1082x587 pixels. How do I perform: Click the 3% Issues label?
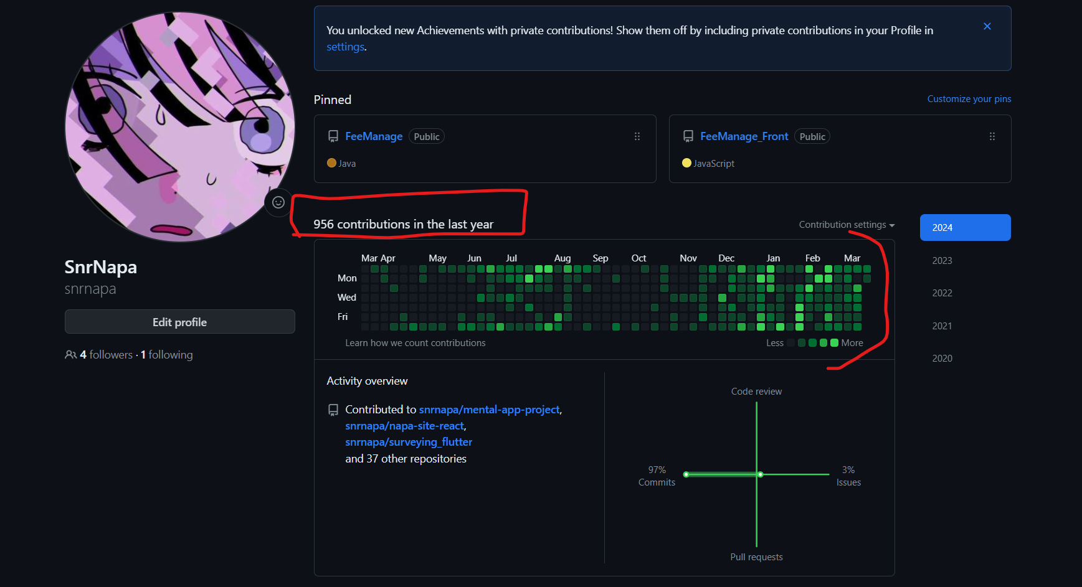pos(848,476)
